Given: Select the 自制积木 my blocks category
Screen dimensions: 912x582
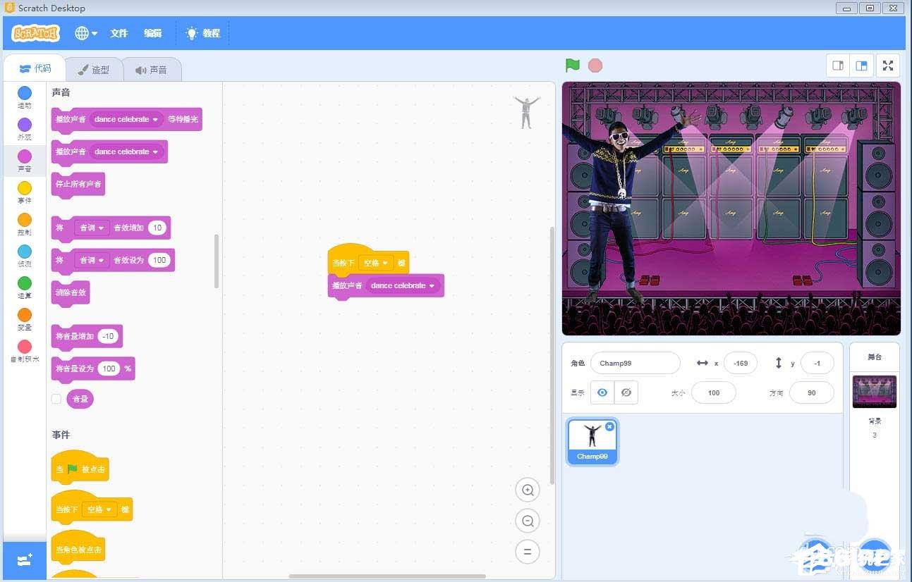Looking at the screenshot, I should (x=25, y=351).
